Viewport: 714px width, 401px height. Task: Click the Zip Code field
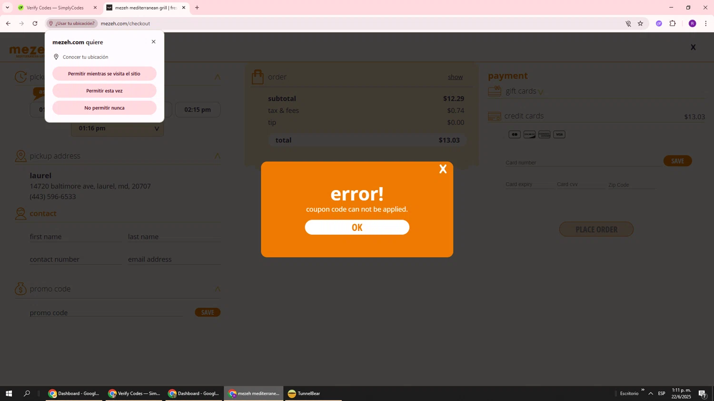[632, 184]
